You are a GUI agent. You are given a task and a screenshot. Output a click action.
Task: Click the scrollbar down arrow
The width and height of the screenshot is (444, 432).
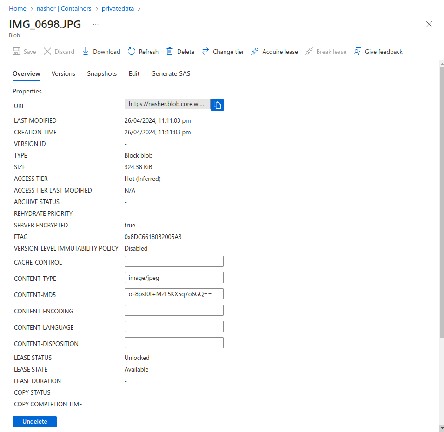point(441,428)
